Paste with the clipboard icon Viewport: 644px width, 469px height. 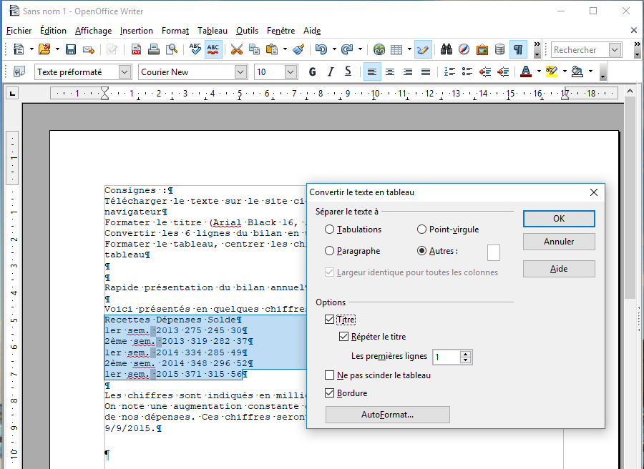point(271,49)
